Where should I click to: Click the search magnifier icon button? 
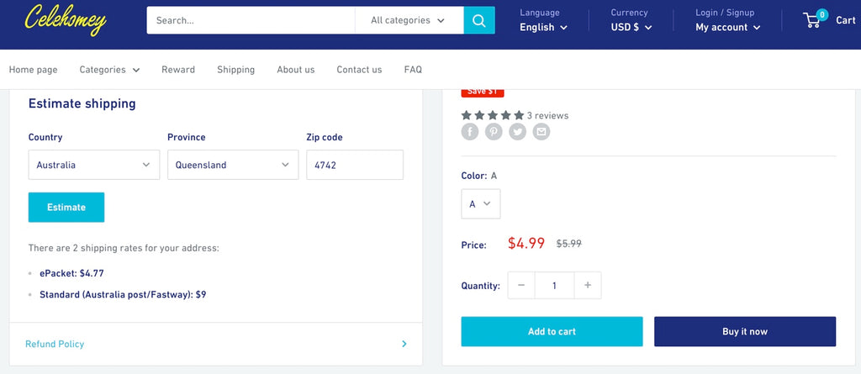478,20
